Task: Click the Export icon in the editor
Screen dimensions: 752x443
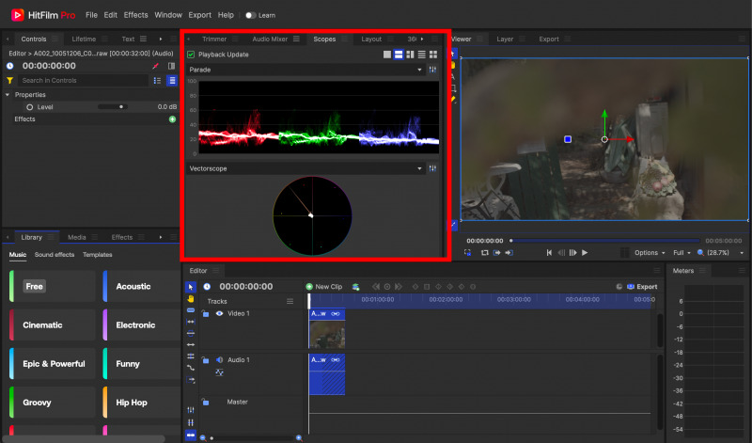Action: (632, 287)
